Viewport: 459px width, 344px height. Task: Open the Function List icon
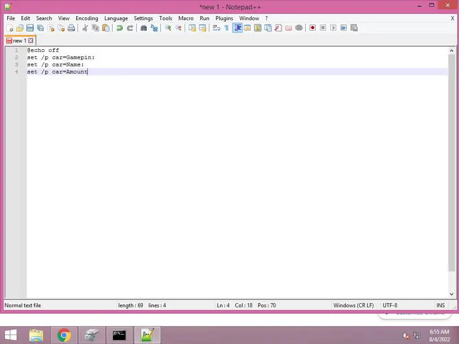pos(278,28)
